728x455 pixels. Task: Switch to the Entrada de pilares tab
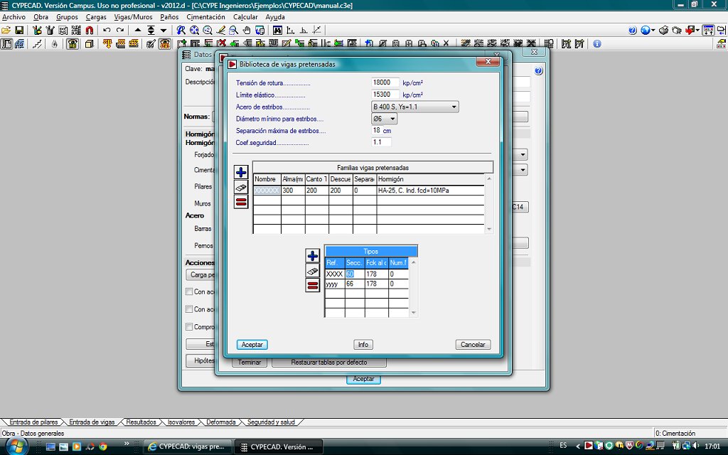(x=33, y=422)
